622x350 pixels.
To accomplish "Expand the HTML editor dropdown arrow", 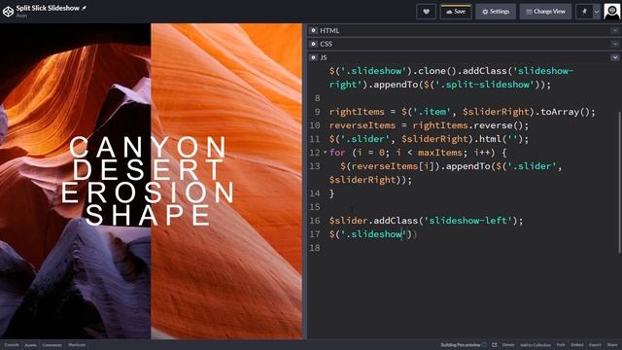I will pyautogui.click(x=615, y=30).
